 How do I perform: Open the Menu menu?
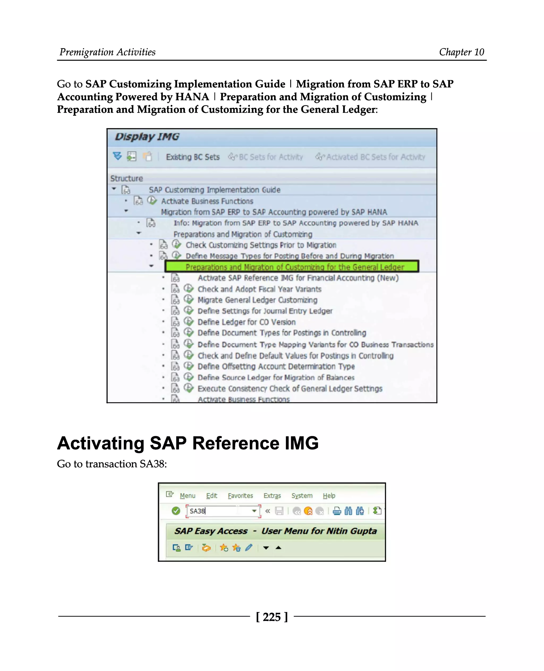pyautogui.click(x=187, y=496)
